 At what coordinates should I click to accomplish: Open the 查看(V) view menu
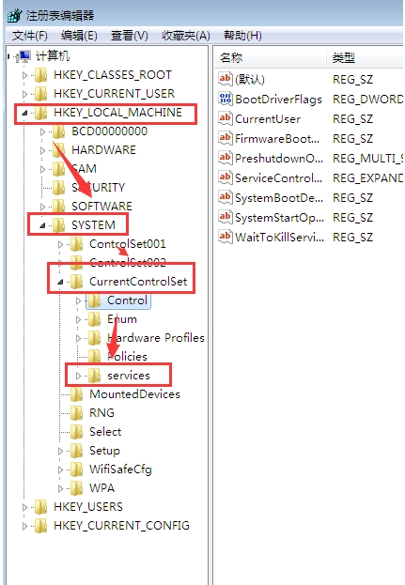129,36
